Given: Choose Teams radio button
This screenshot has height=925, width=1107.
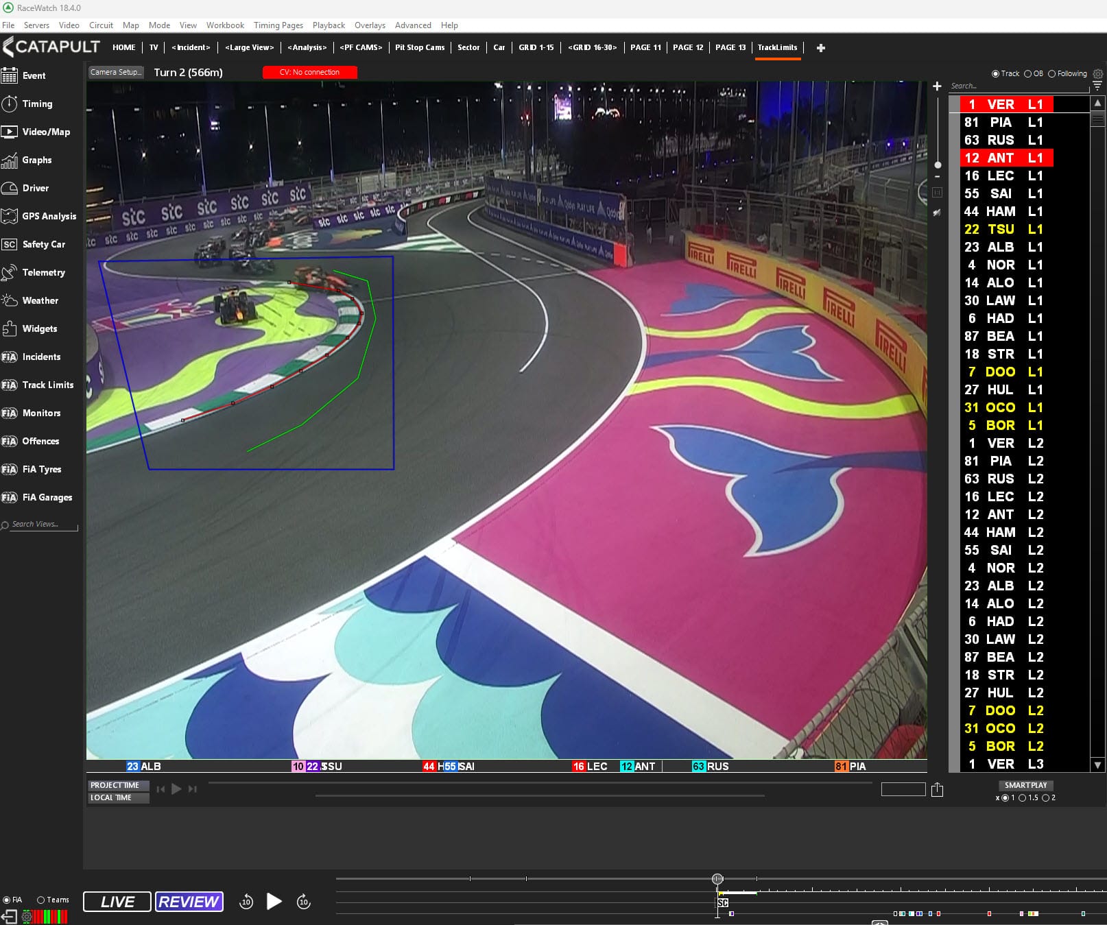Looking at the screenshot, I should tap(41, 900).
